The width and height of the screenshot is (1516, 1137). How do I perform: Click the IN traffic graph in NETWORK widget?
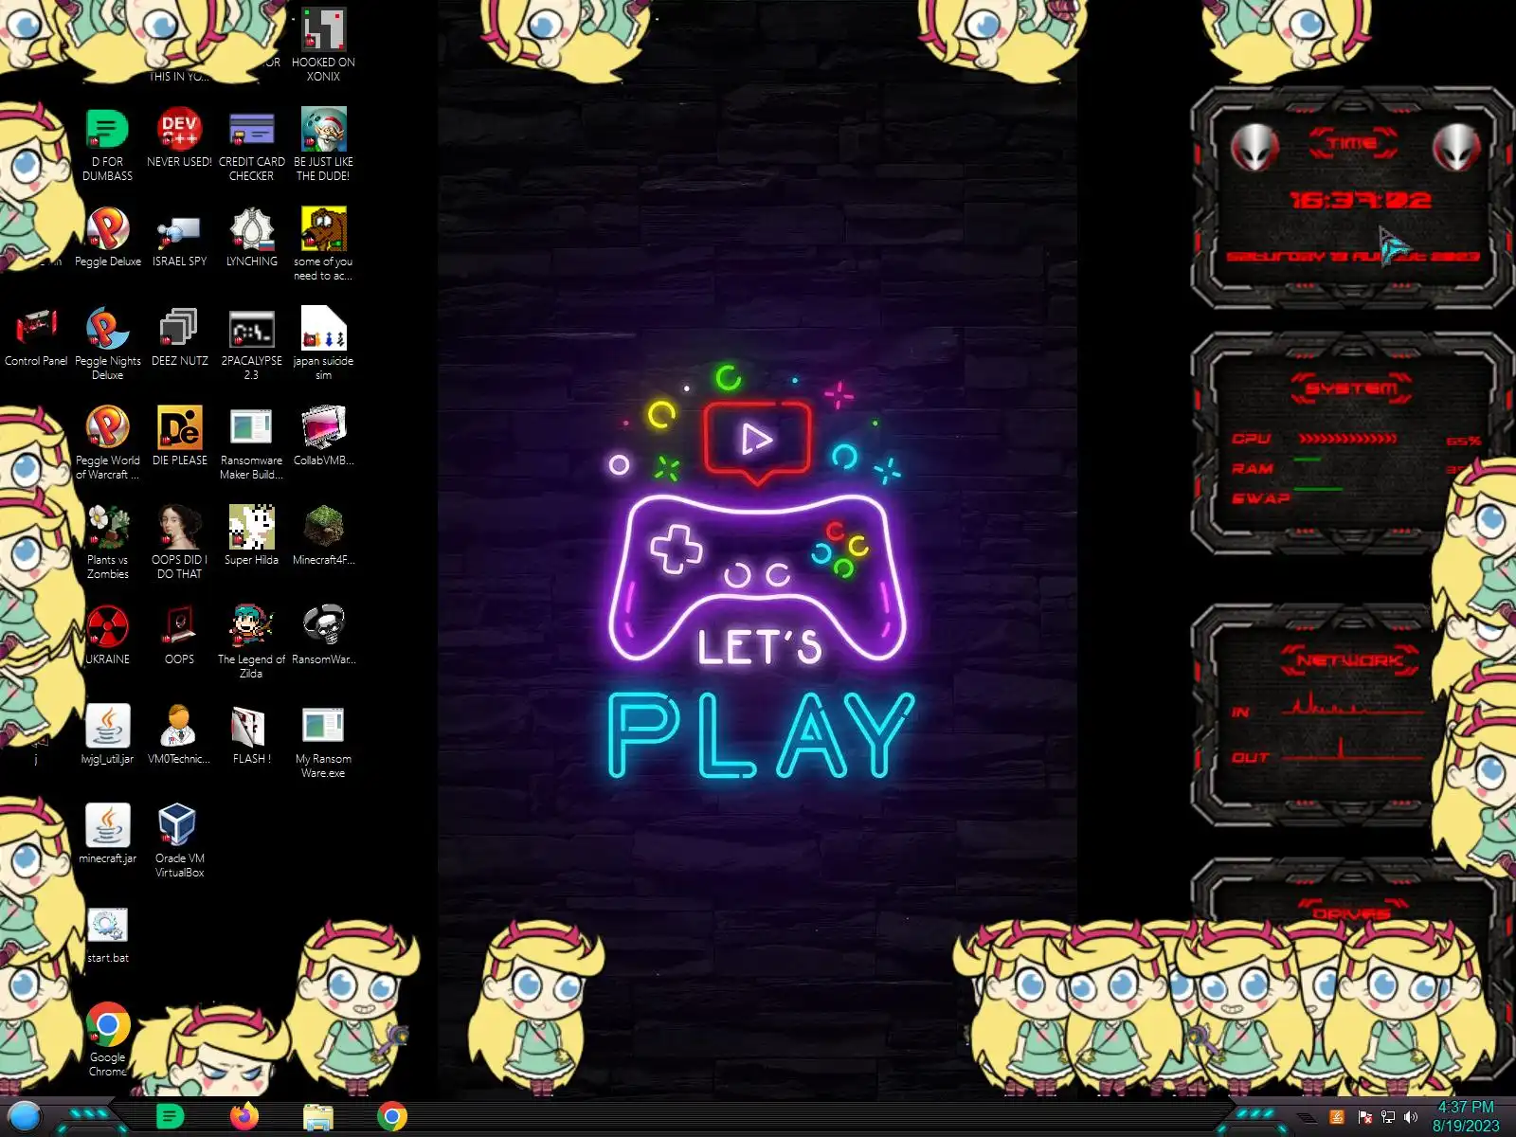pos(1353,705)
